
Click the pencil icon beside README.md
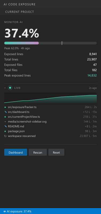[x=6, y=126]
